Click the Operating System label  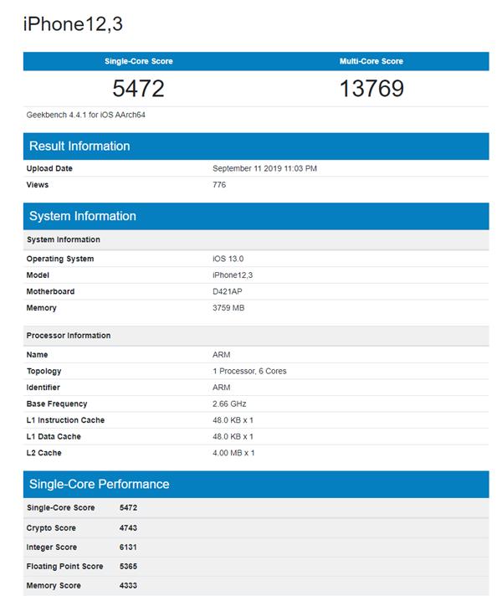click(x=60, y=259)
